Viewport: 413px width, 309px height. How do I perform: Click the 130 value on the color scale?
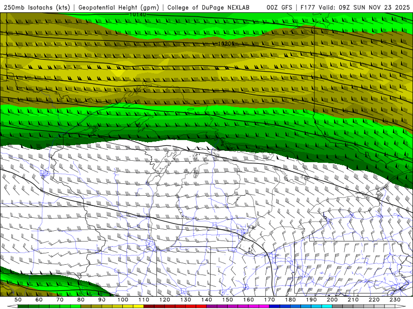pos(186,300)
